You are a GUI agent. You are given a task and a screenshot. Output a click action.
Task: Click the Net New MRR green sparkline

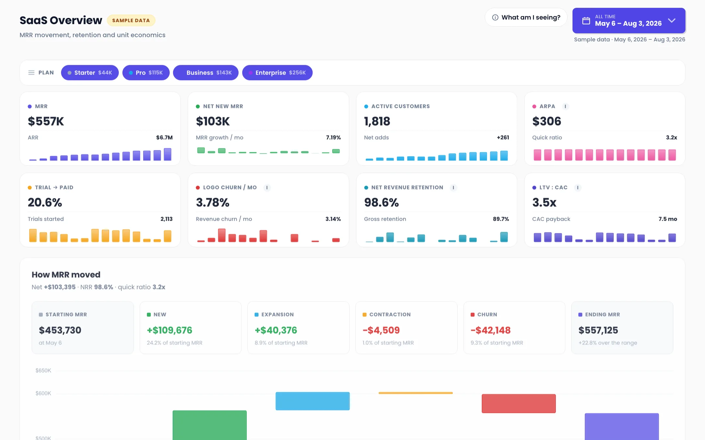tap(268, 151)
